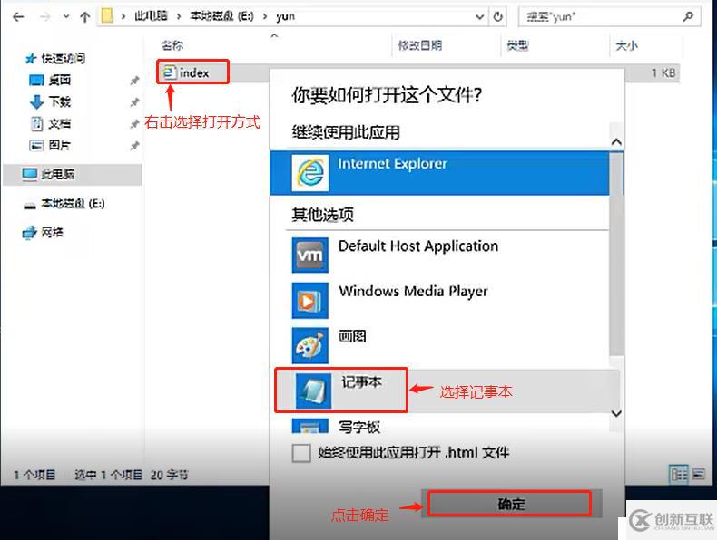Image resolution: width=717 pixels, height=540 pixels.
Task: Check 始终使用此应用打开 .html 文件
Action: [x=301, y=453]
